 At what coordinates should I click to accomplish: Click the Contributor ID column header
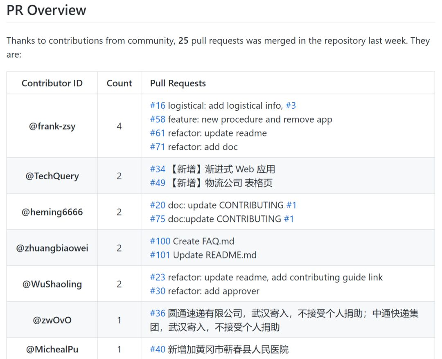click(x=52, y=83)
